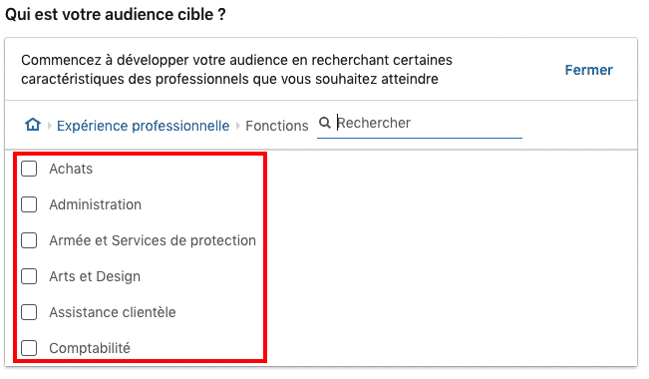The image size is (649, 379).
Task: Select the Assistance clientèle checkbox
Action: tap(29, 312)
